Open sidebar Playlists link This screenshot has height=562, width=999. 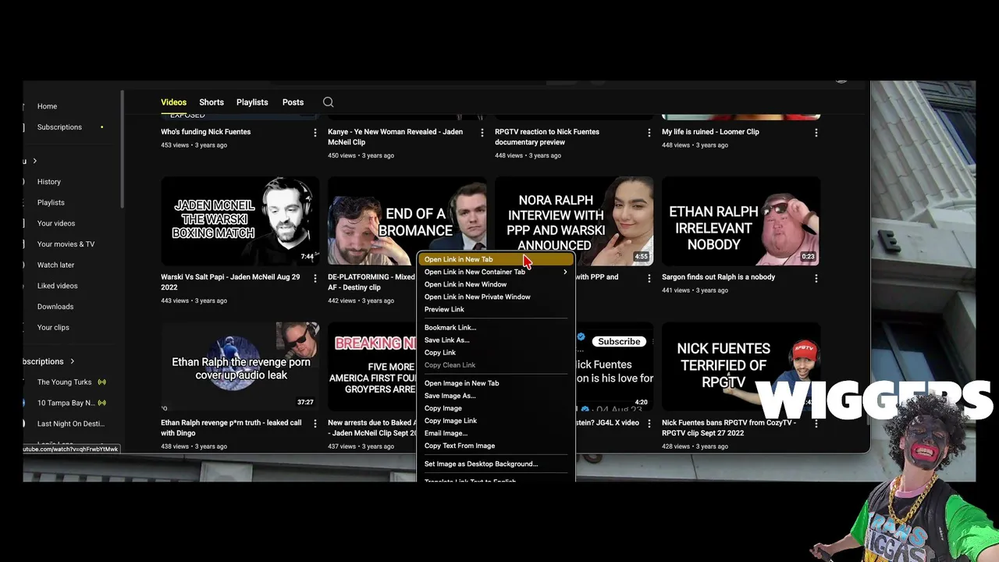[51, 203]
